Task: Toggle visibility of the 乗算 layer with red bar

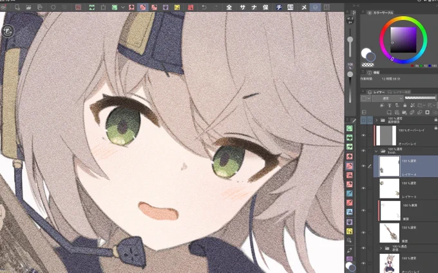Action: click(x=363, y=211)
